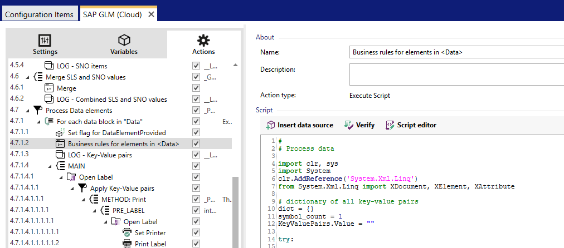Open the Script editor icon
Viewport: 564px width, 248px height.
[x=390, y=125]
